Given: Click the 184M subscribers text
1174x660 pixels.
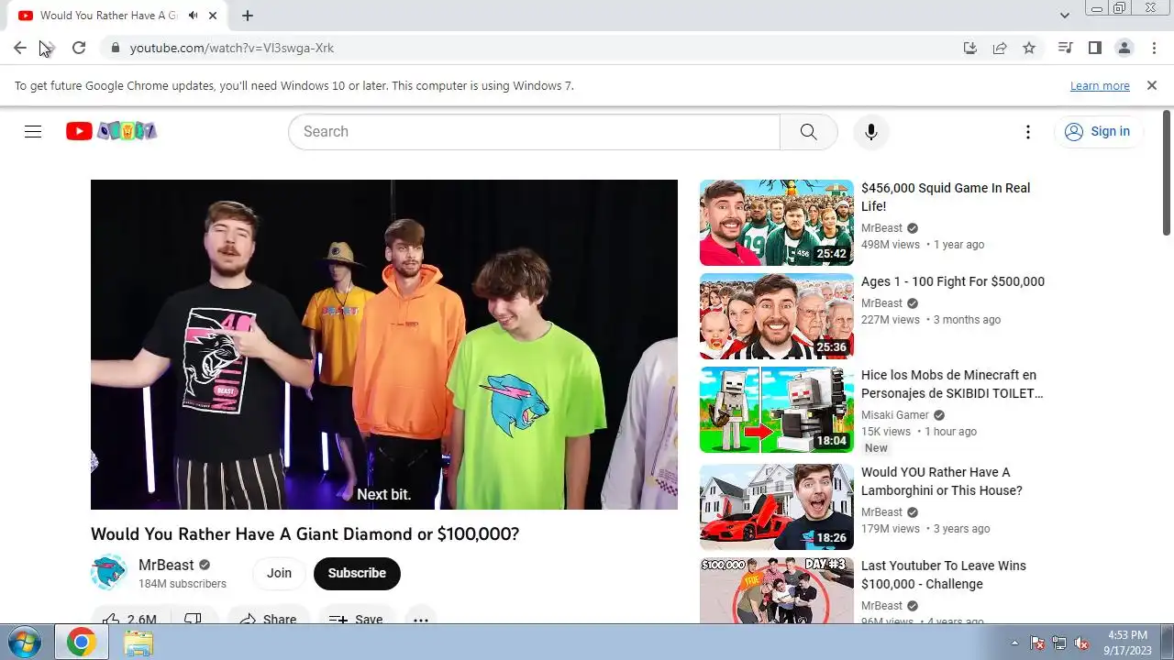Looking at the screenshot, I should tap(183, 584).
